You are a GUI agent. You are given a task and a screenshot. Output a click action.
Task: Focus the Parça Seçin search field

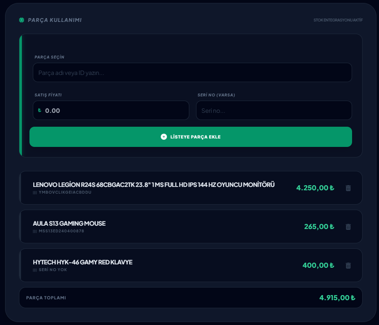[192, 73]
